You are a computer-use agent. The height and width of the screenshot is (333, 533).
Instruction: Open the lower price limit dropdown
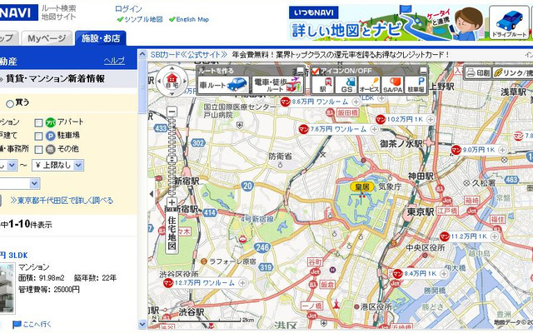[x=8, y=166]
